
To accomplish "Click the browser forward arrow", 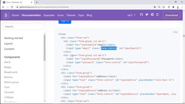I will point(8,7).
